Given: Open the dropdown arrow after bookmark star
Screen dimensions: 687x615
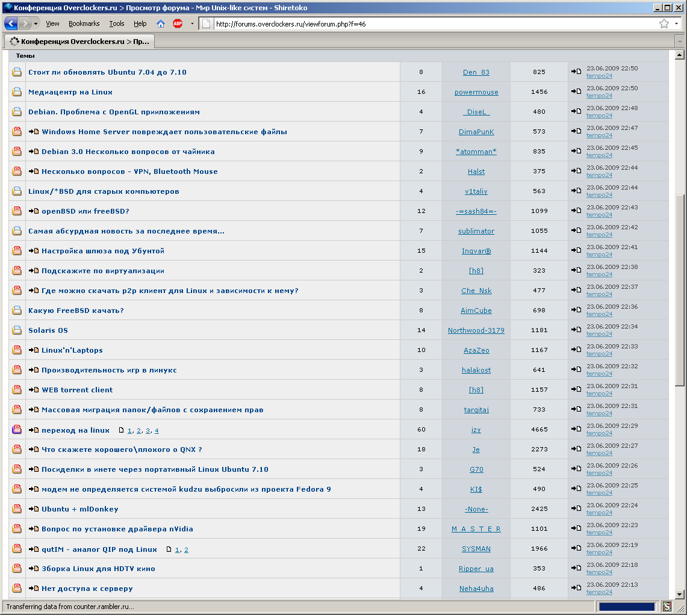Looking at the screenshot, I should pos(676,23).
